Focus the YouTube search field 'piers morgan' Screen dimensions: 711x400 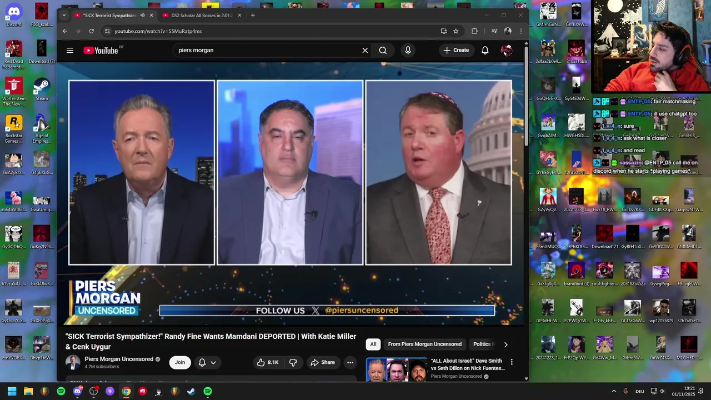(267, 51)
